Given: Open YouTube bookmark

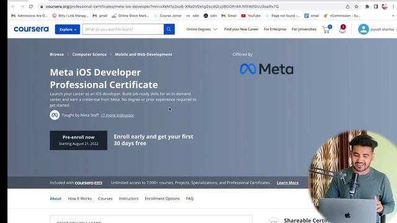Looking at the screenshot, I should (251, 15).
